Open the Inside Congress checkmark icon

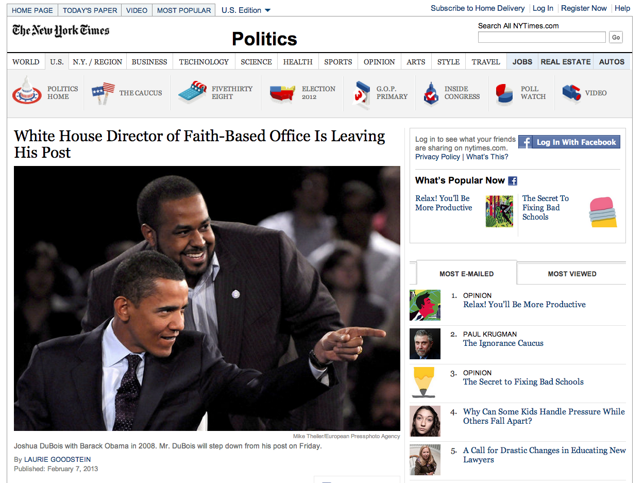pos(431,93)
